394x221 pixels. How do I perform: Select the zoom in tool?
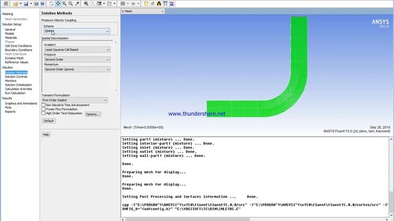point(64,4)
